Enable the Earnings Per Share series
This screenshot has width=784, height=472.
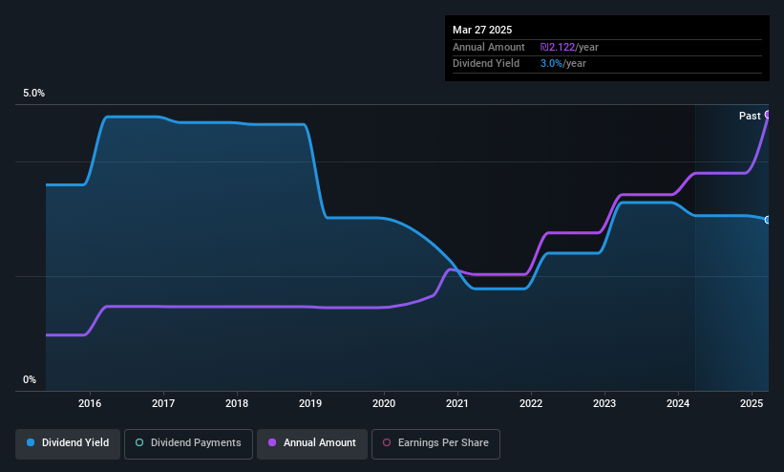pos(435,443)
